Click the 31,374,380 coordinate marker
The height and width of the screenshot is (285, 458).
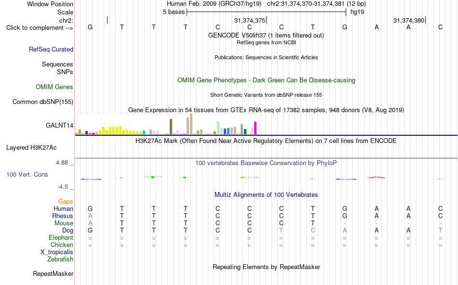pos(409,20)
